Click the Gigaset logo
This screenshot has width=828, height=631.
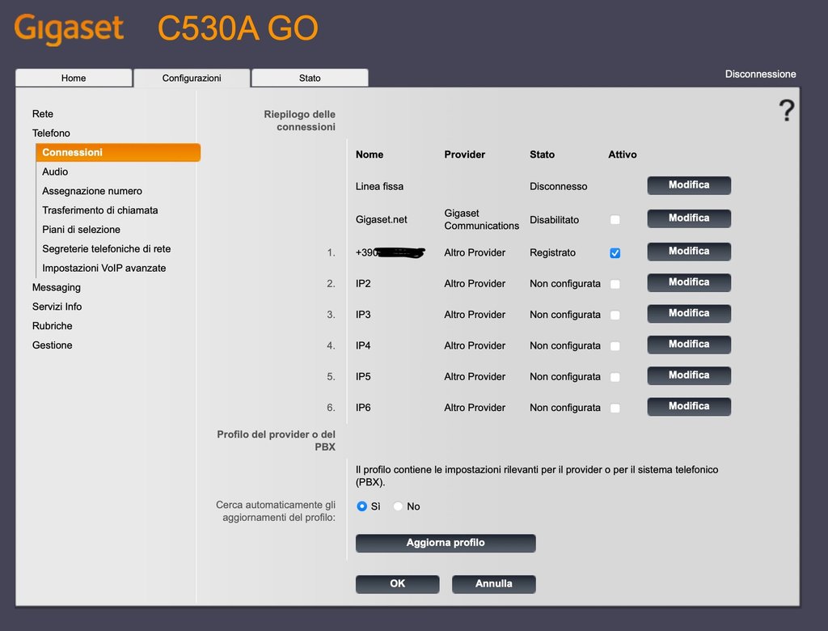point(70,29)
